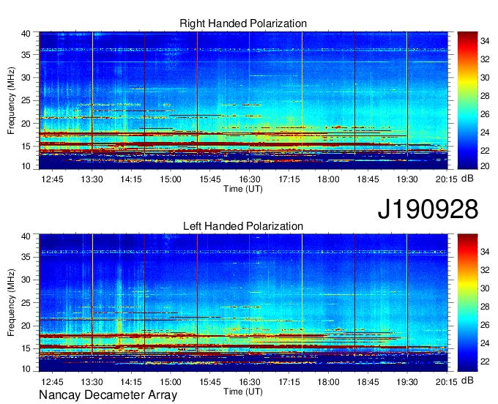This screenshot has height=404, width=498.
Task: Click "Frequency (MHz)" axis label of Right Handed plot
Action: tap(11, 100)
